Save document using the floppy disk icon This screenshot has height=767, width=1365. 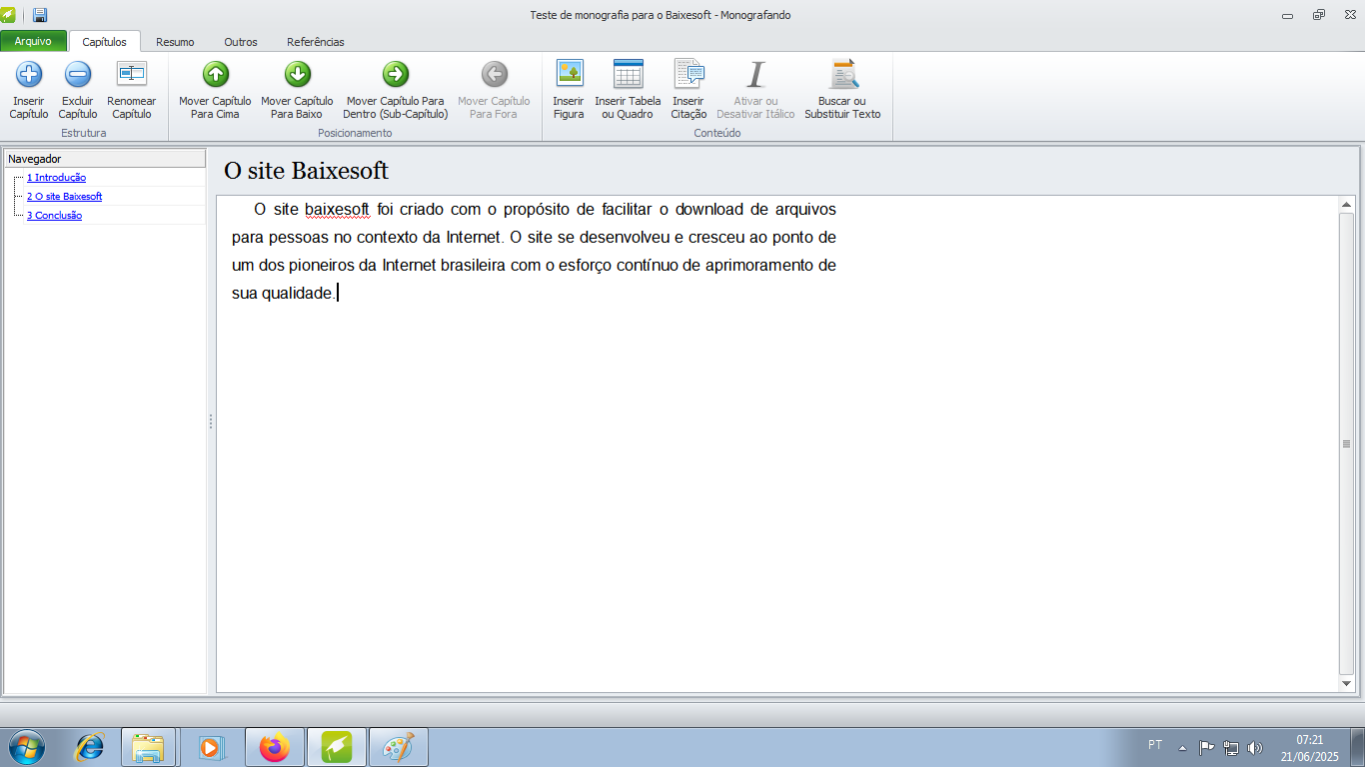pyautogui.click(x=40, y=15)
